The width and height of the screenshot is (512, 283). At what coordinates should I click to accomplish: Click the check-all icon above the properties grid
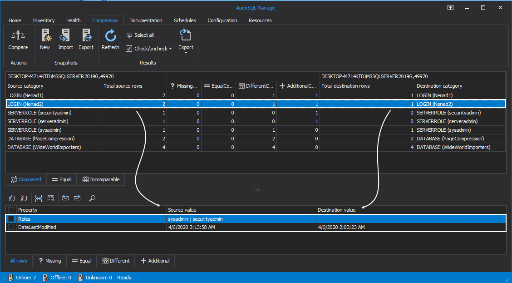coord(11,199)
